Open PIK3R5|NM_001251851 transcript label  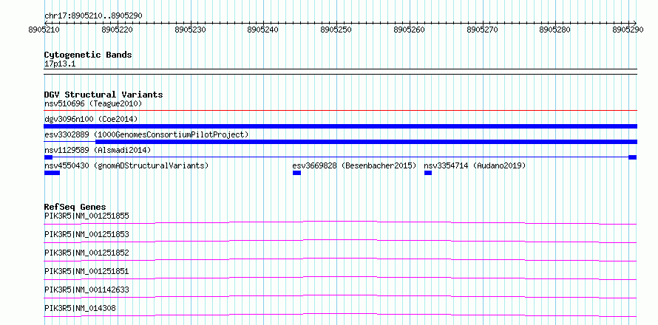[x=87, y=271]
